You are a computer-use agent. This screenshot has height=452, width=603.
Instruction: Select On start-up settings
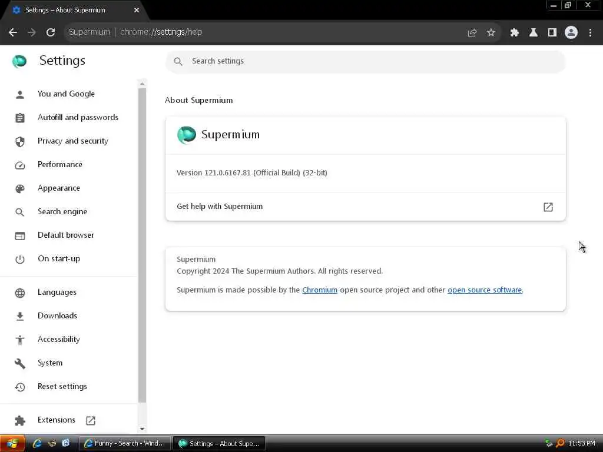point(59,259)
